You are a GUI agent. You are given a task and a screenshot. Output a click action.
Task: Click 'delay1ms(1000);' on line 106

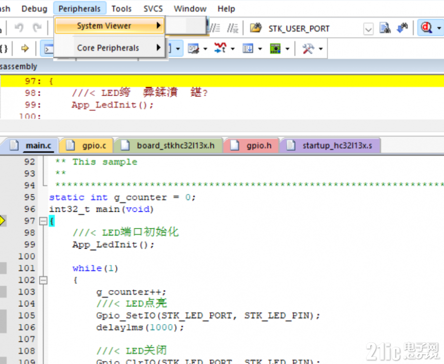tap(140, 328)
